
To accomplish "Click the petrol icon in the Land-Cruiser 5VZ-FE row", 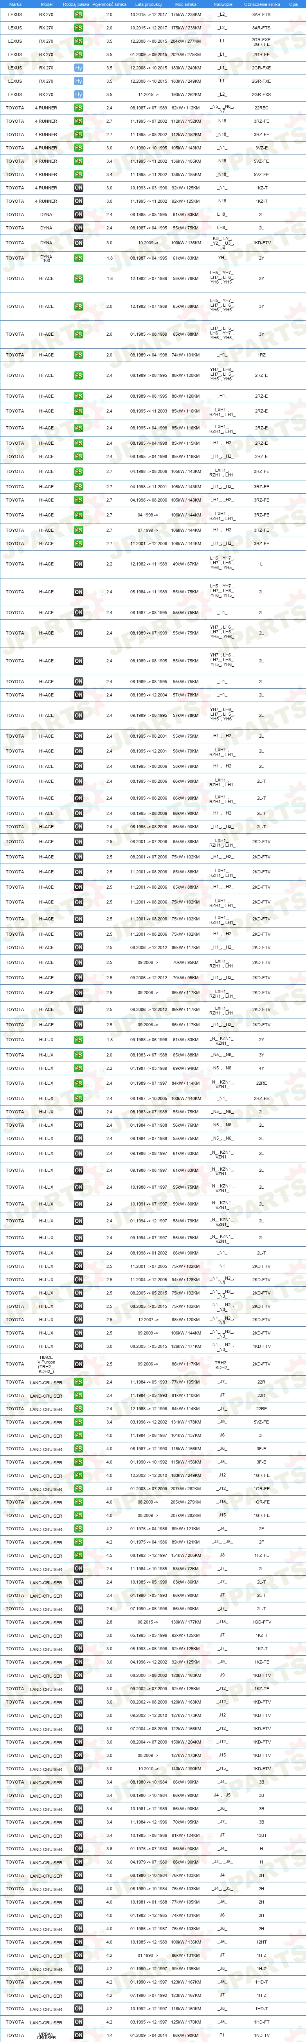I will coord(78,1423).
